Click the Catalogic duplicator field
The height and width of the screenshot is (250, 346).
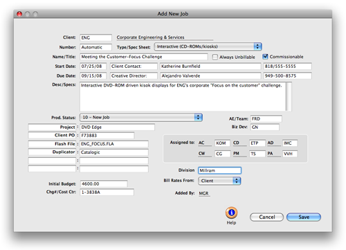click(114, 152)
